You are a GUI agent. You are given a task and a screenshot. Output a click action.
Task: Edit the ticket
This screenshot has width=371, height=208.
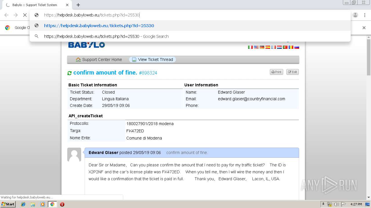pos(292,72)
